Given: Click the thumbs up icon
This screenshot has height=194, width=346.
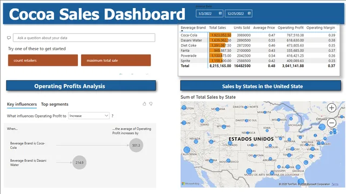Looking at the screenshot, I should pos(144,104).
